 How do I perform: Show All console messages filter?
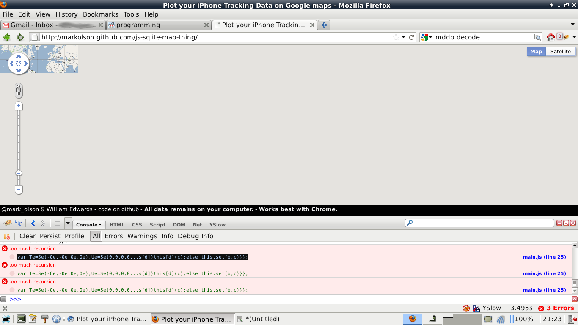[96, 236]
